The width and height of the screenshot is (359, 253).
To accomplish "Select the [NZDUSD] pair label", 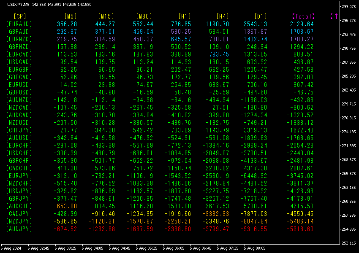I will [x=19, y=123].
